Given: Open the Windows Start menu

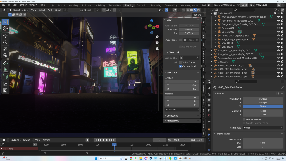Looking at the screenshot, I should coord(96,158).
